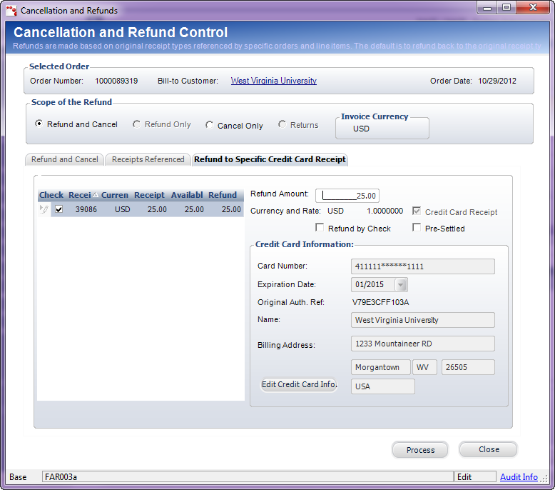The image size is (555, 490).
Task: Minimize the Cancellation and Refunds window
Action: coord(489,8)
